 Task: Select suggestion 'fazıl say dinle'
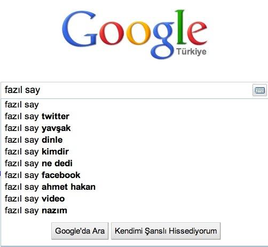coord(134,140)
